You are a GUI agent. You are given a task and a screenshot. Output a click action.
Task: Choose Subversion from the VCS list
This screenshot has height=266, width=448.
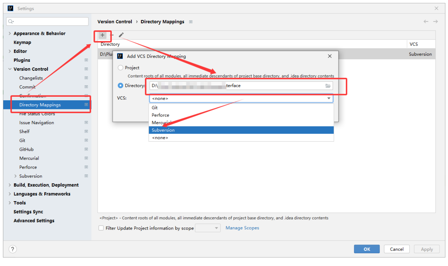[241, 130]
